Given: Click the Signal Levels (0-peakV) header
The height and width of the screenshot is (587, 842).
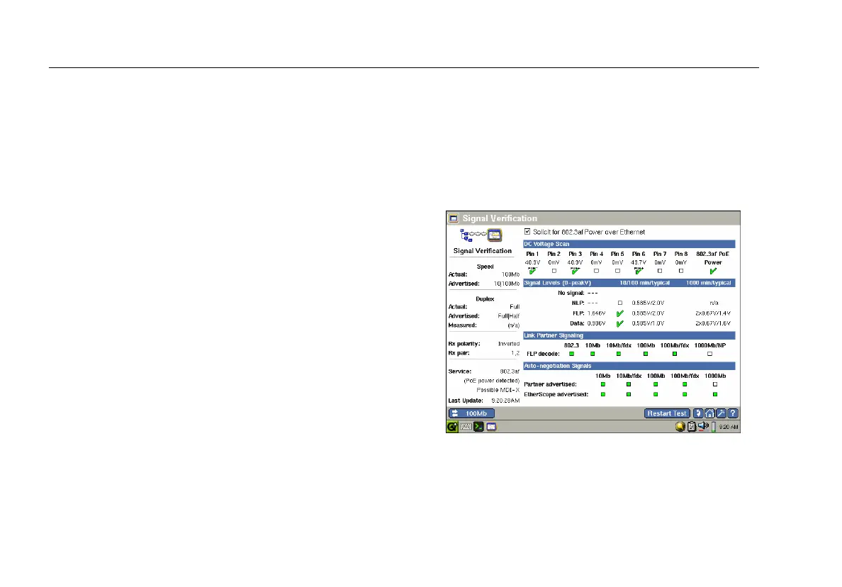Looking at the screenshot, I should pos(629,283).
